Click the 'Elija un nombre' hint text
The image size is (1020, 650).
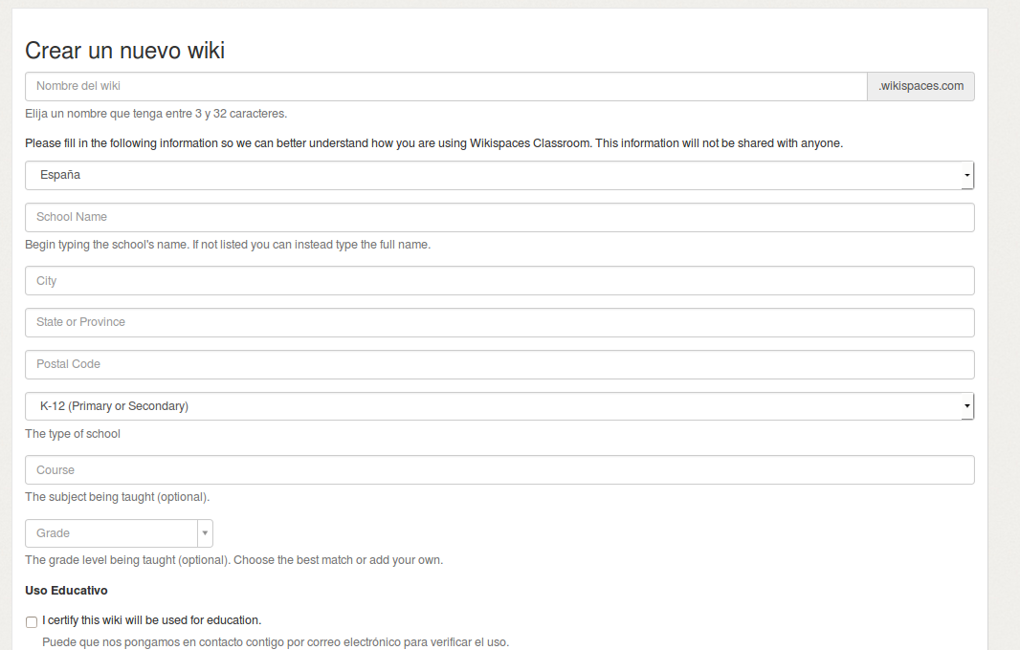pyautogui.click(x=156, y=114)
